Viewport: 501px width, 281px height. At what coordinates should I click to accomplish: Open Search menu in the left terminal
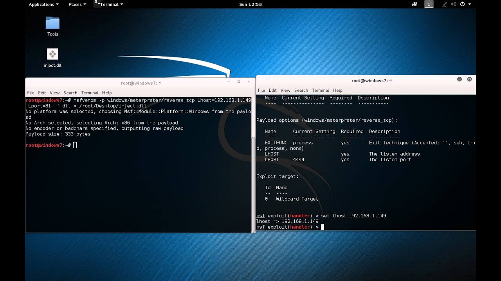point(70,93)
